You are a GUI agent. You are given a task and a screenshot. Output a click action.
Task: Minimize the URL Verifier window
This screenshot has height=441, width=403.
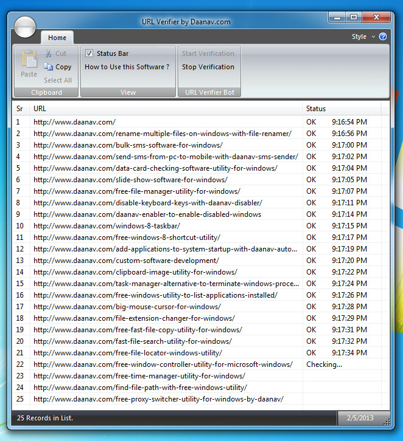click(x=337, y=18)
